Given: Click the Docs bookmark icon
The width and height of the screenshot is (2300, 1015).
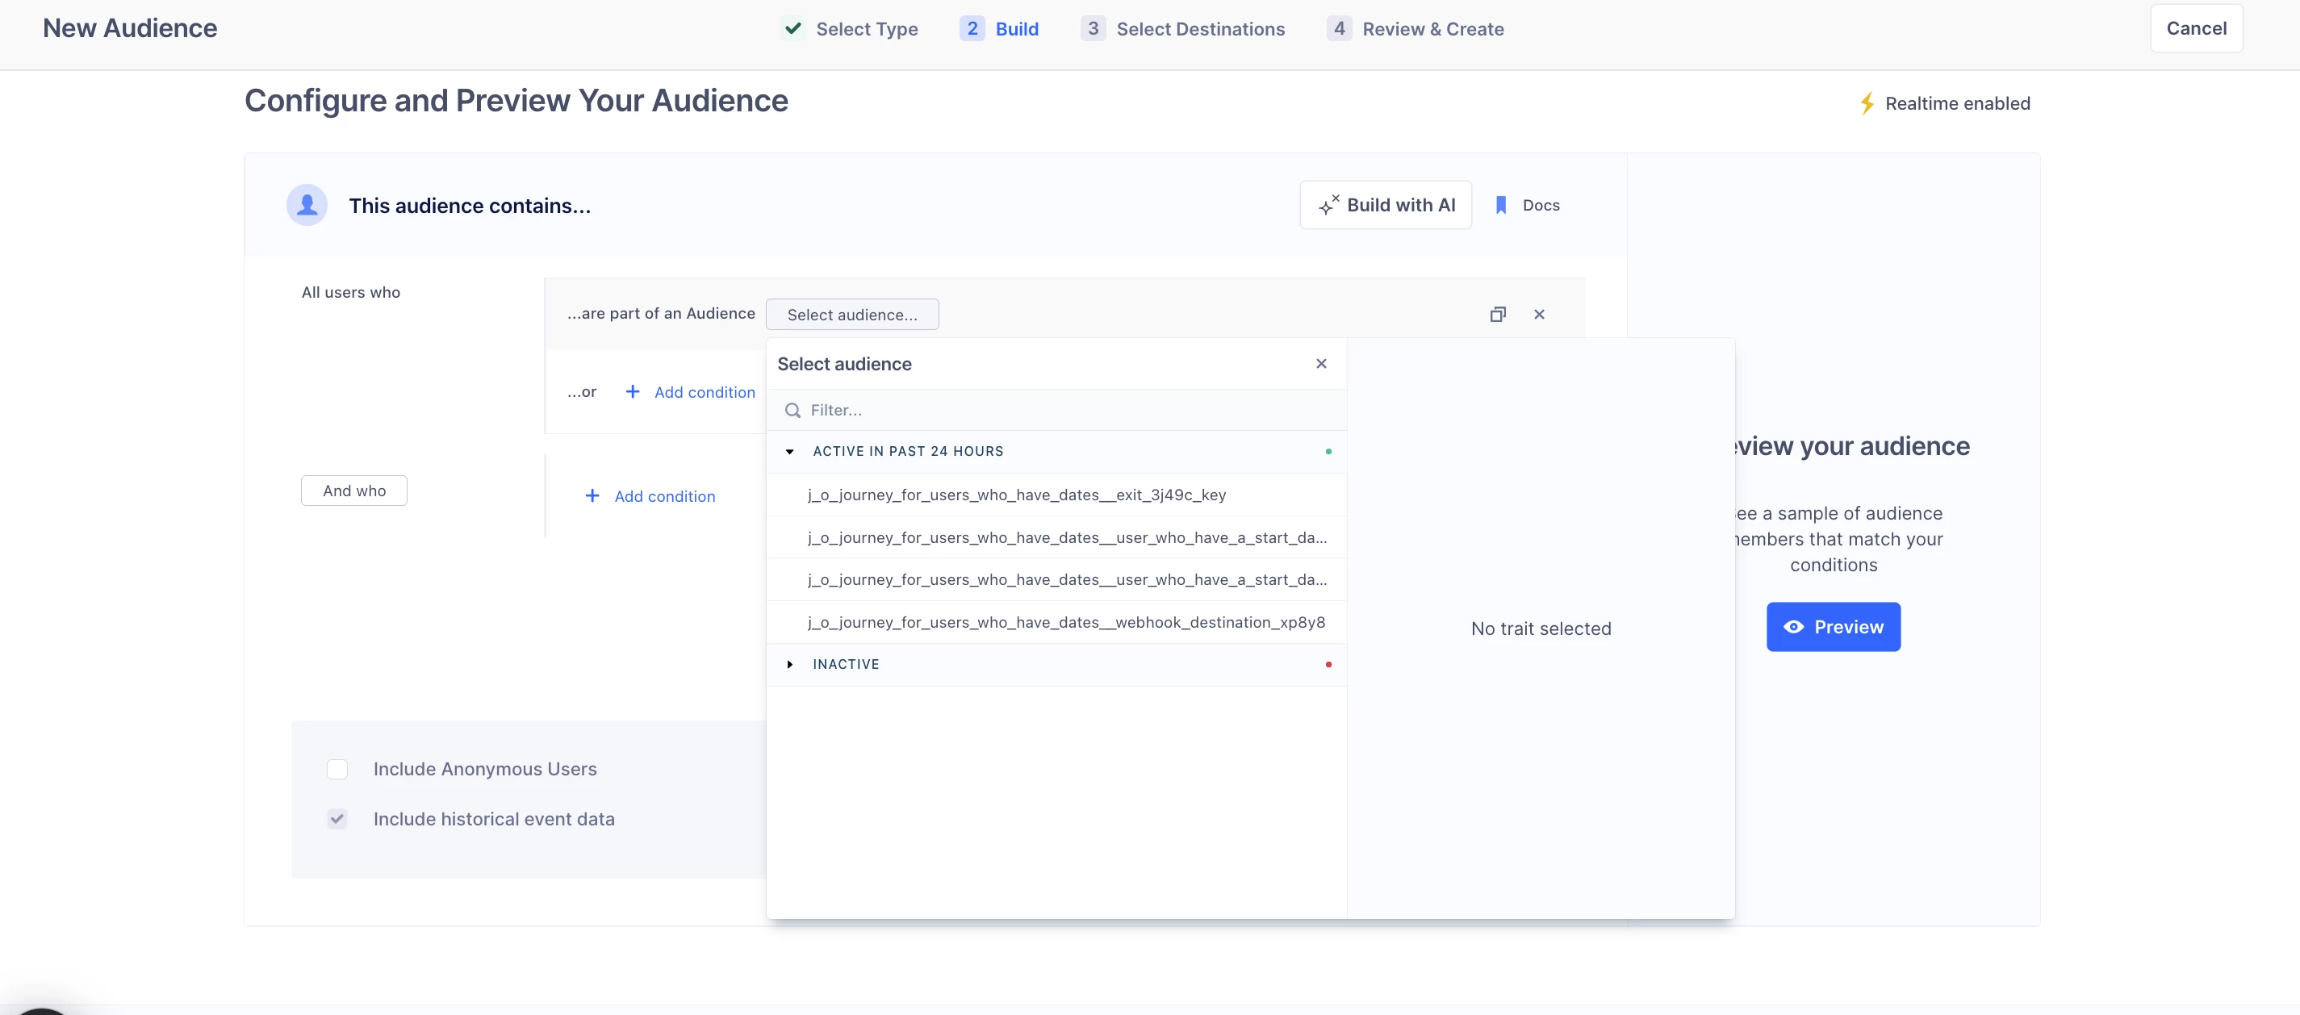Looking at the screenshot, I should [x=1501, y=205].
